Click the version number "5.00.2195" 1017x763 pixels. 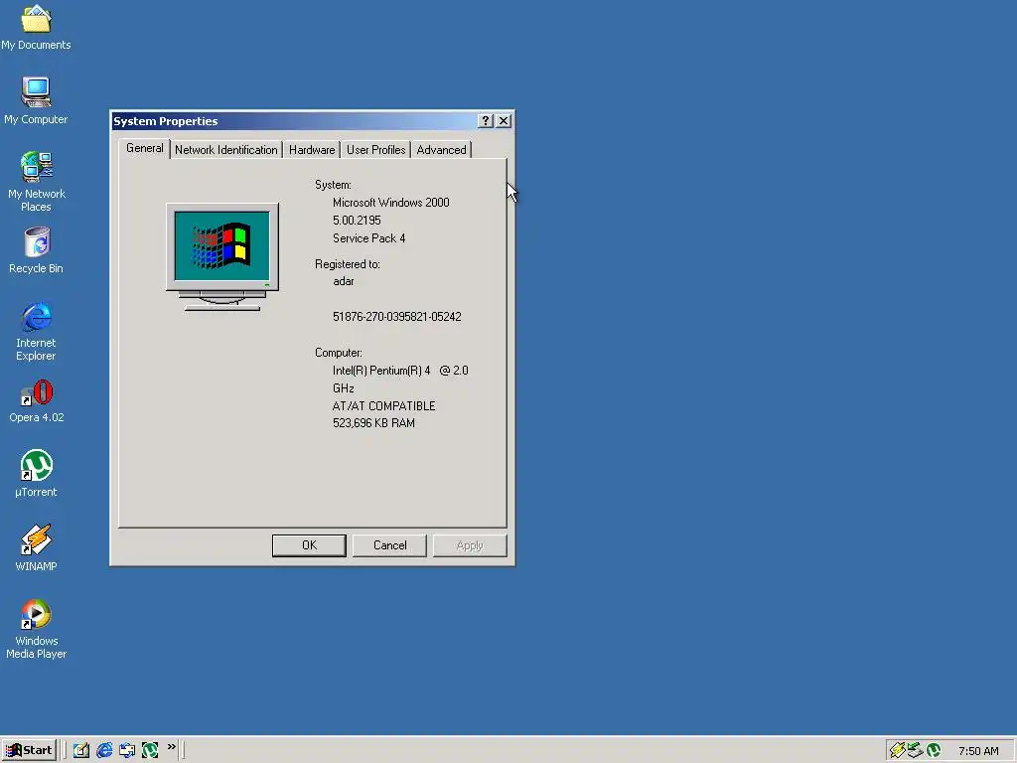point(357,221)
